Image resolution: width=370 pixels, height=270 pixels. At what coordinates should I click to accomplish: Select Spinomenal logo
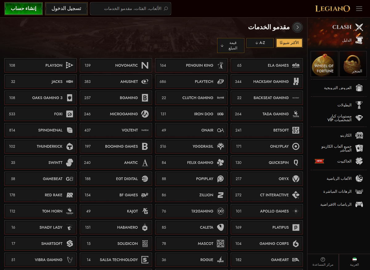[70, 130]
